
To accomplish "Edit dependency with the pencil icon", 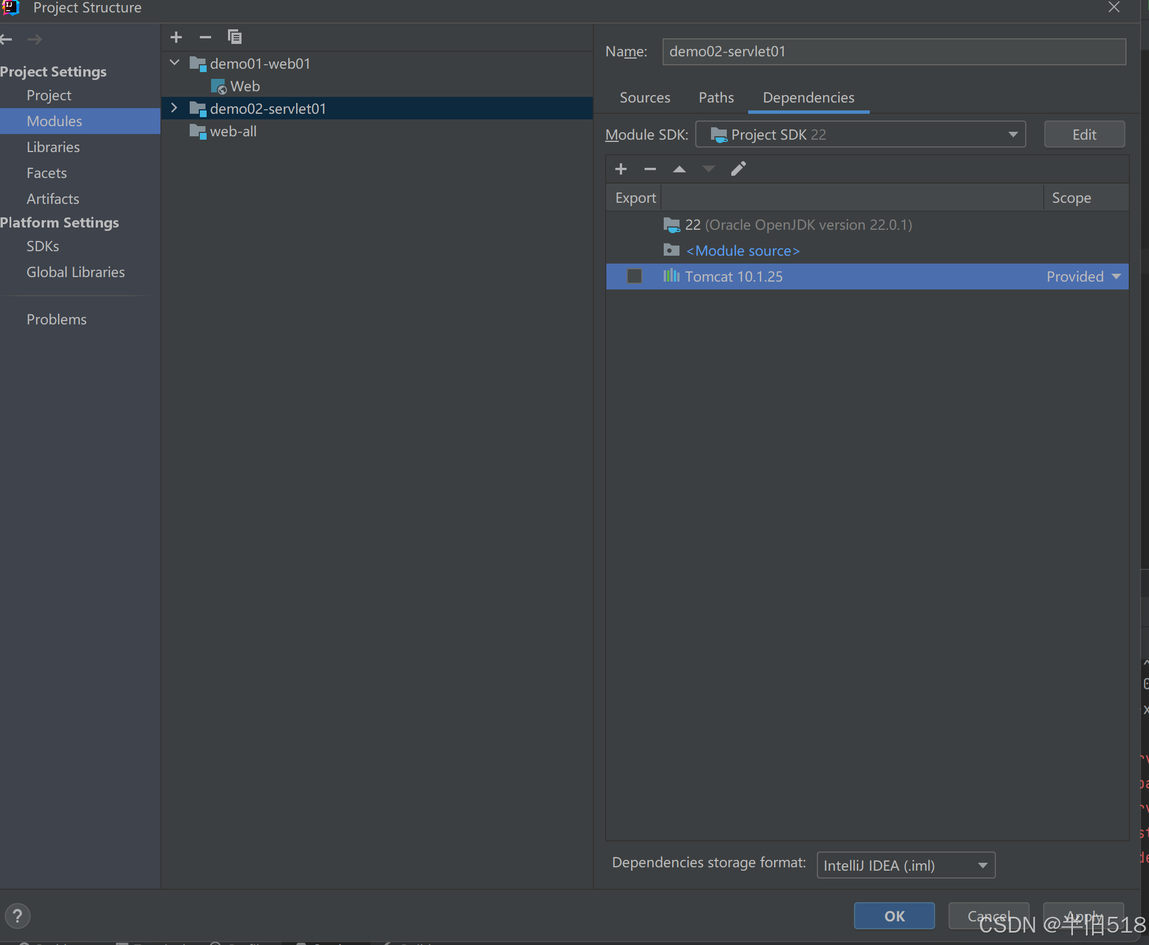I will click(738, 169).
